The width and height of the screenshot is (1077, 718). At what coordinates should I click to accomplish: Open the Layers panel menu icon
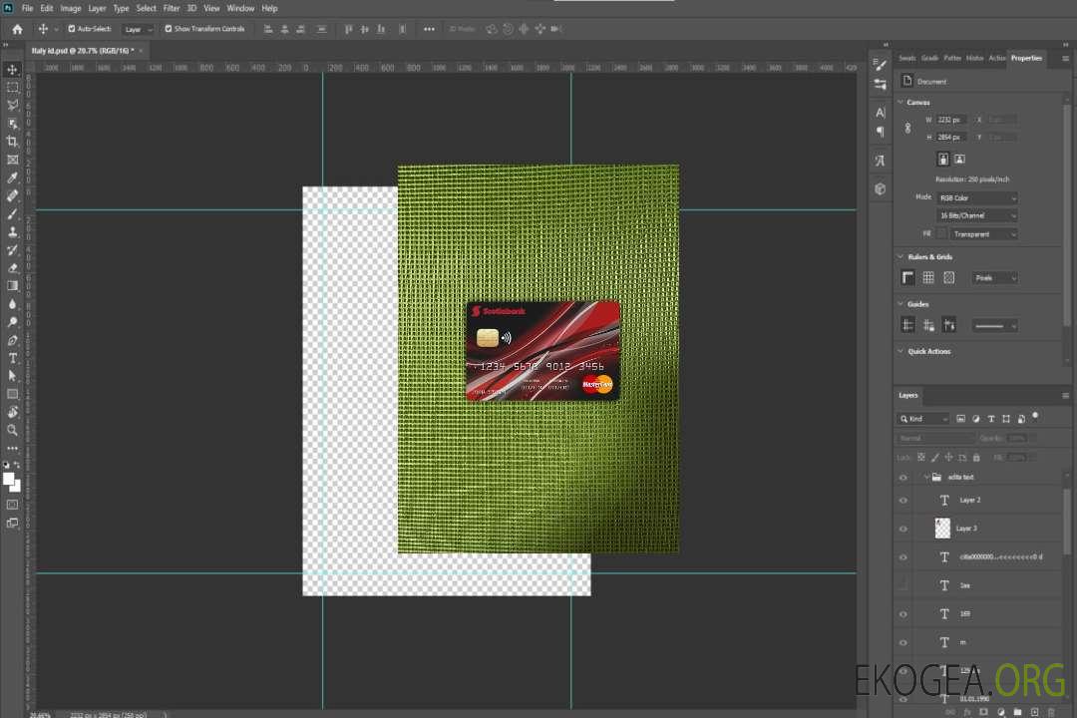[1063, 395]
